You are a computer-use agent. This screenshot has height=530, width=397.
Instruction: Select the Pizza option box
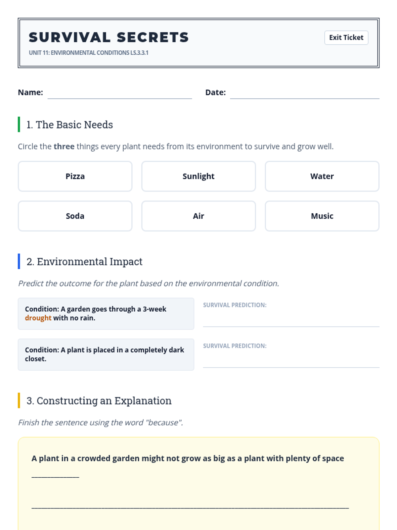pos(75,176)
